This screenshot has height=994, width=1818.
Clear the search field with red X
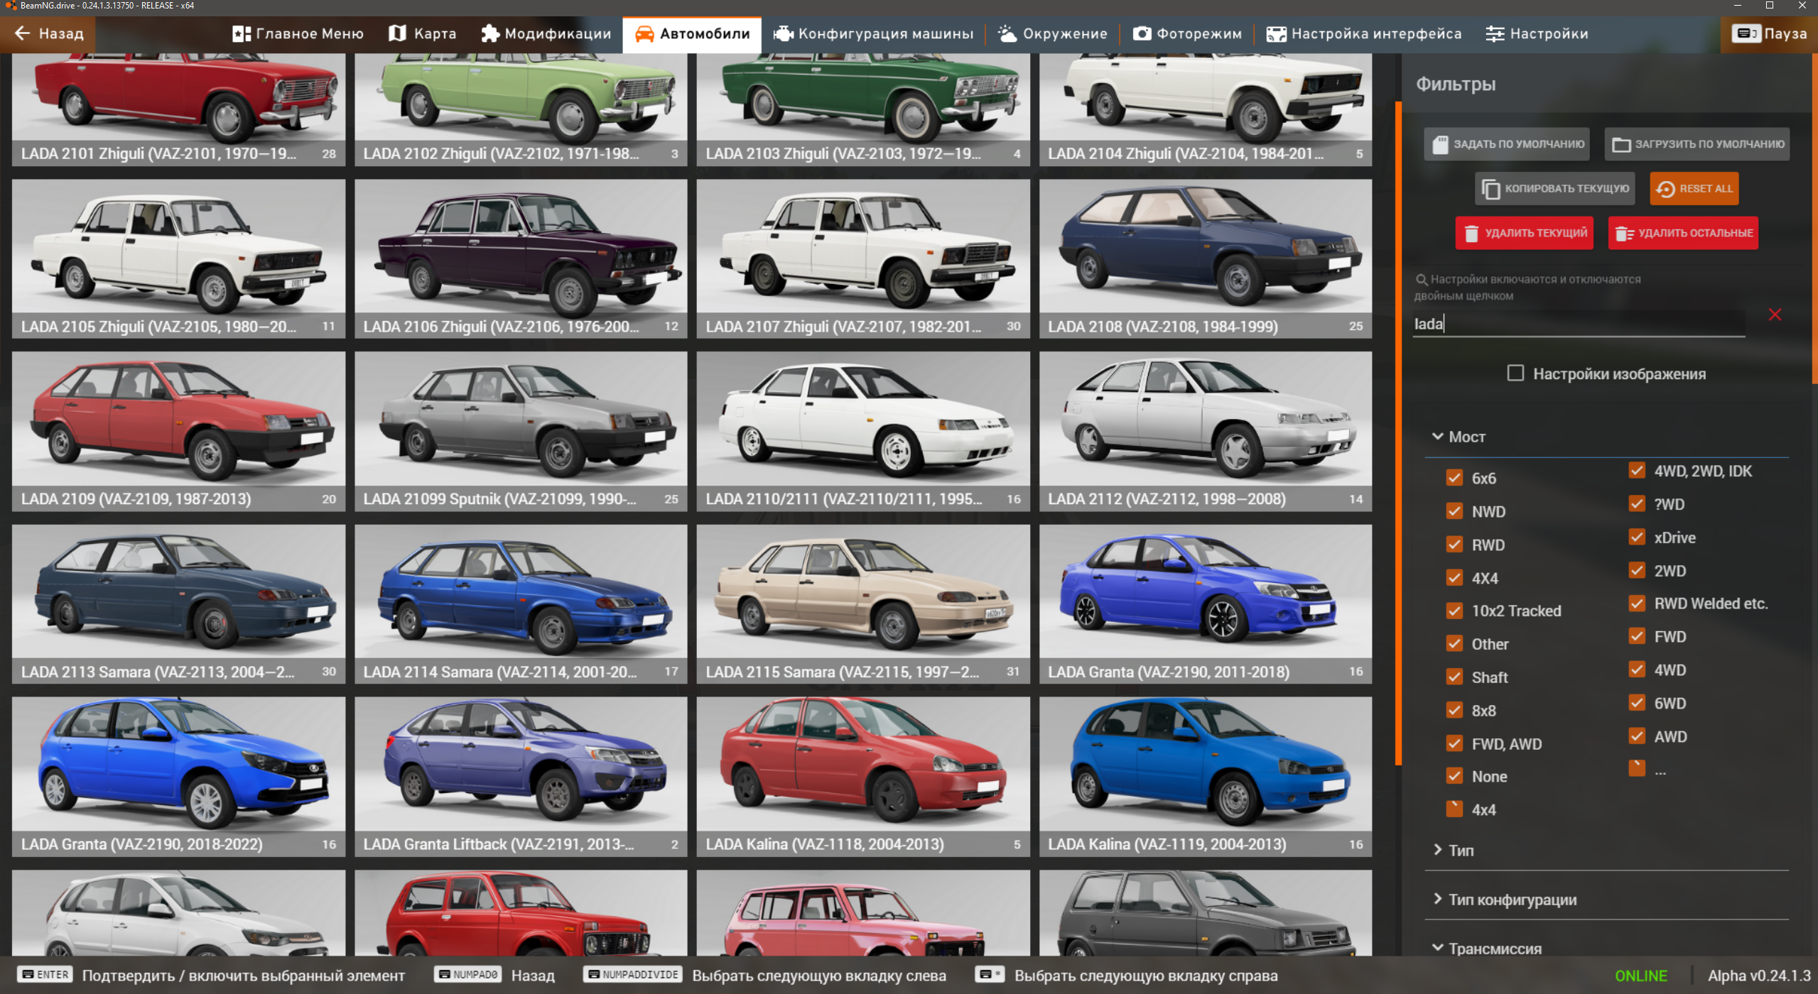[x=1775, y=315]
